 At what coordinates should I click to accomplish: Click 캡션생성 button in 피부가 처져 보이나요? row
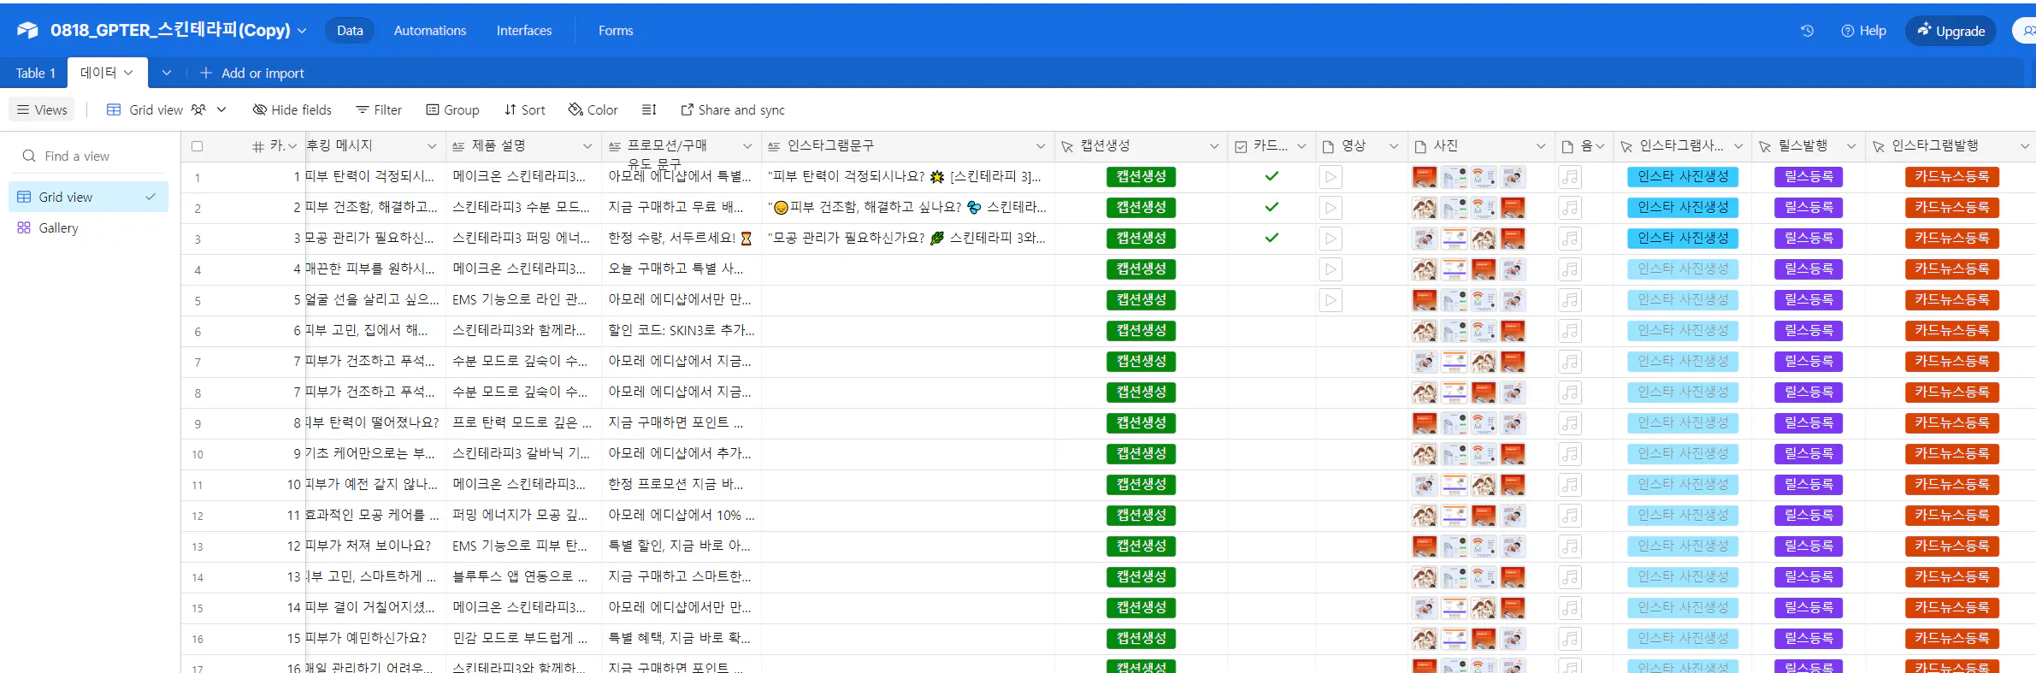(x=1141, y=546)
